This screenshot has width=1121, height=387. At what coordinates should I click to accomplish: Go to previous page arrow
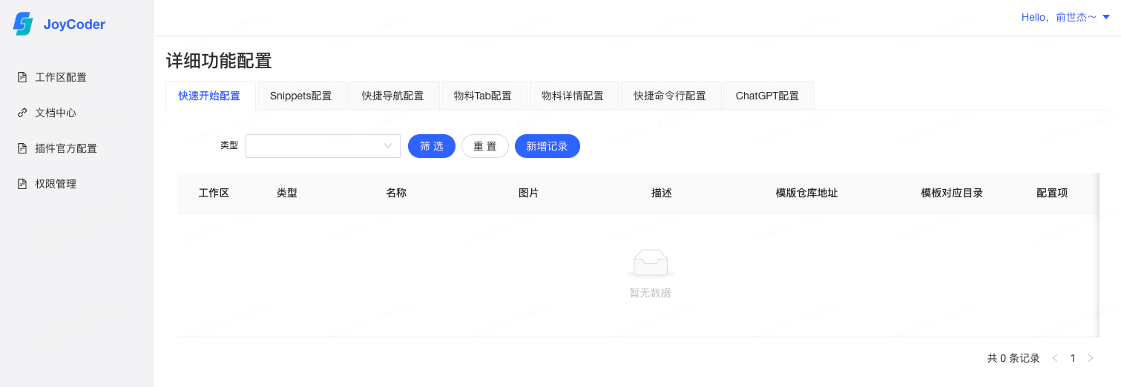(1055, 358)
